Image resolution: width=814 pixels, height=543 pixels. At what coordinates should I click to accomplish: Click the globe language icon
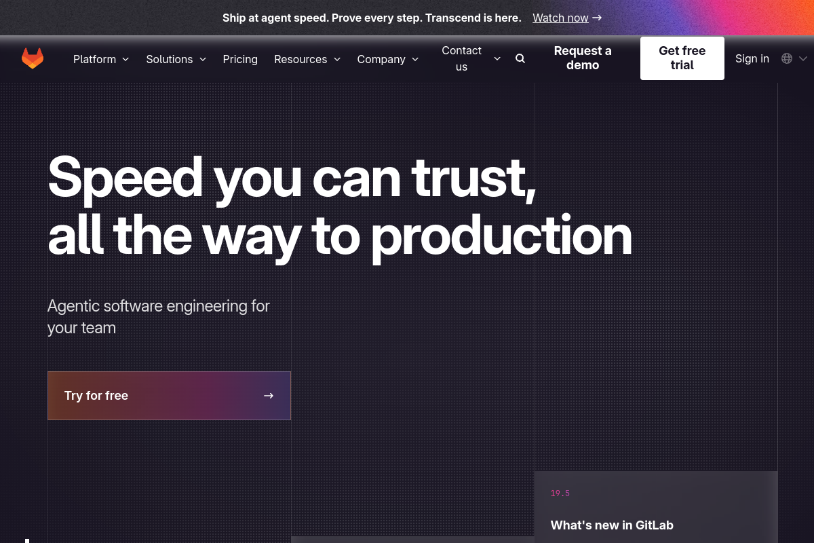(x=787, y=58)
